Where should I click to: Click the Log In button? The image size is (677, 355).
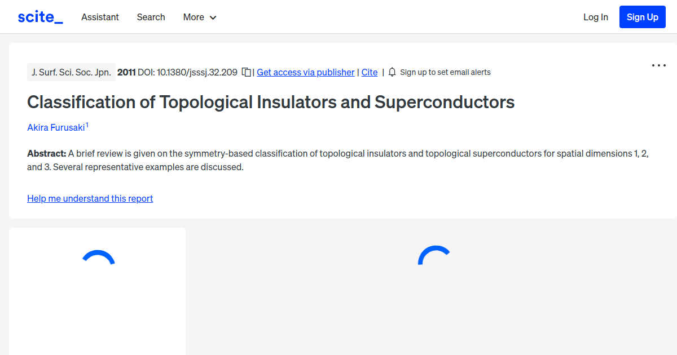click(596, 17)
